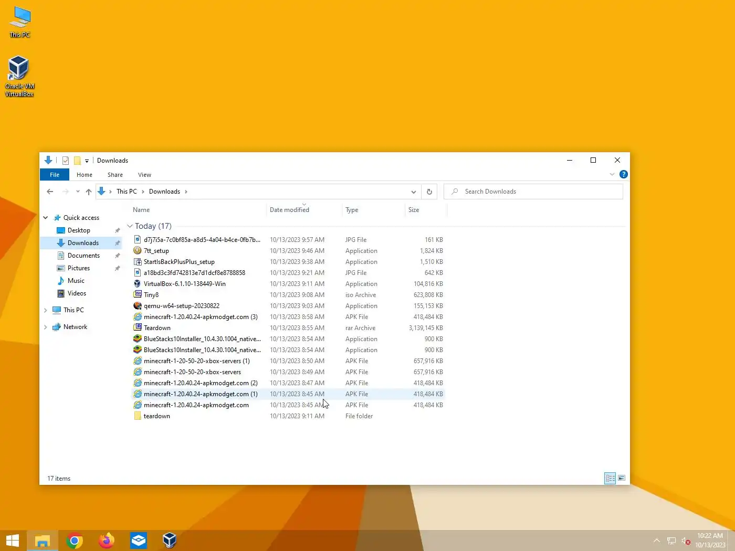Viewport: 735px width, 551px height.
Task: Open the blue Help icon
Action: click(624, 174)
